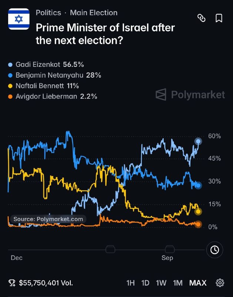Screen dimensions: 233x297
Task: Tap the Israel flag thumbnail
Action: click(x=19, y=19)
